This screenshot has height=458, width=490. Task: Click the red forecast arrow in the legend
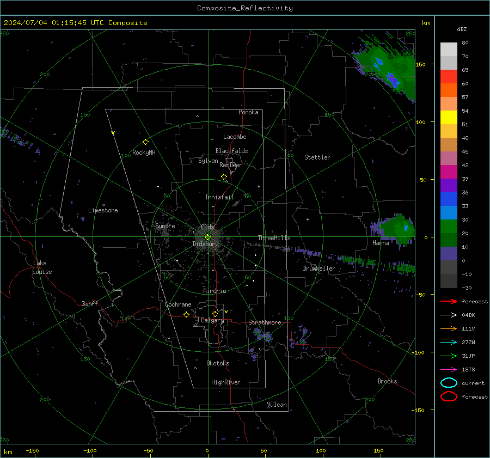click(x=449, y=301)
